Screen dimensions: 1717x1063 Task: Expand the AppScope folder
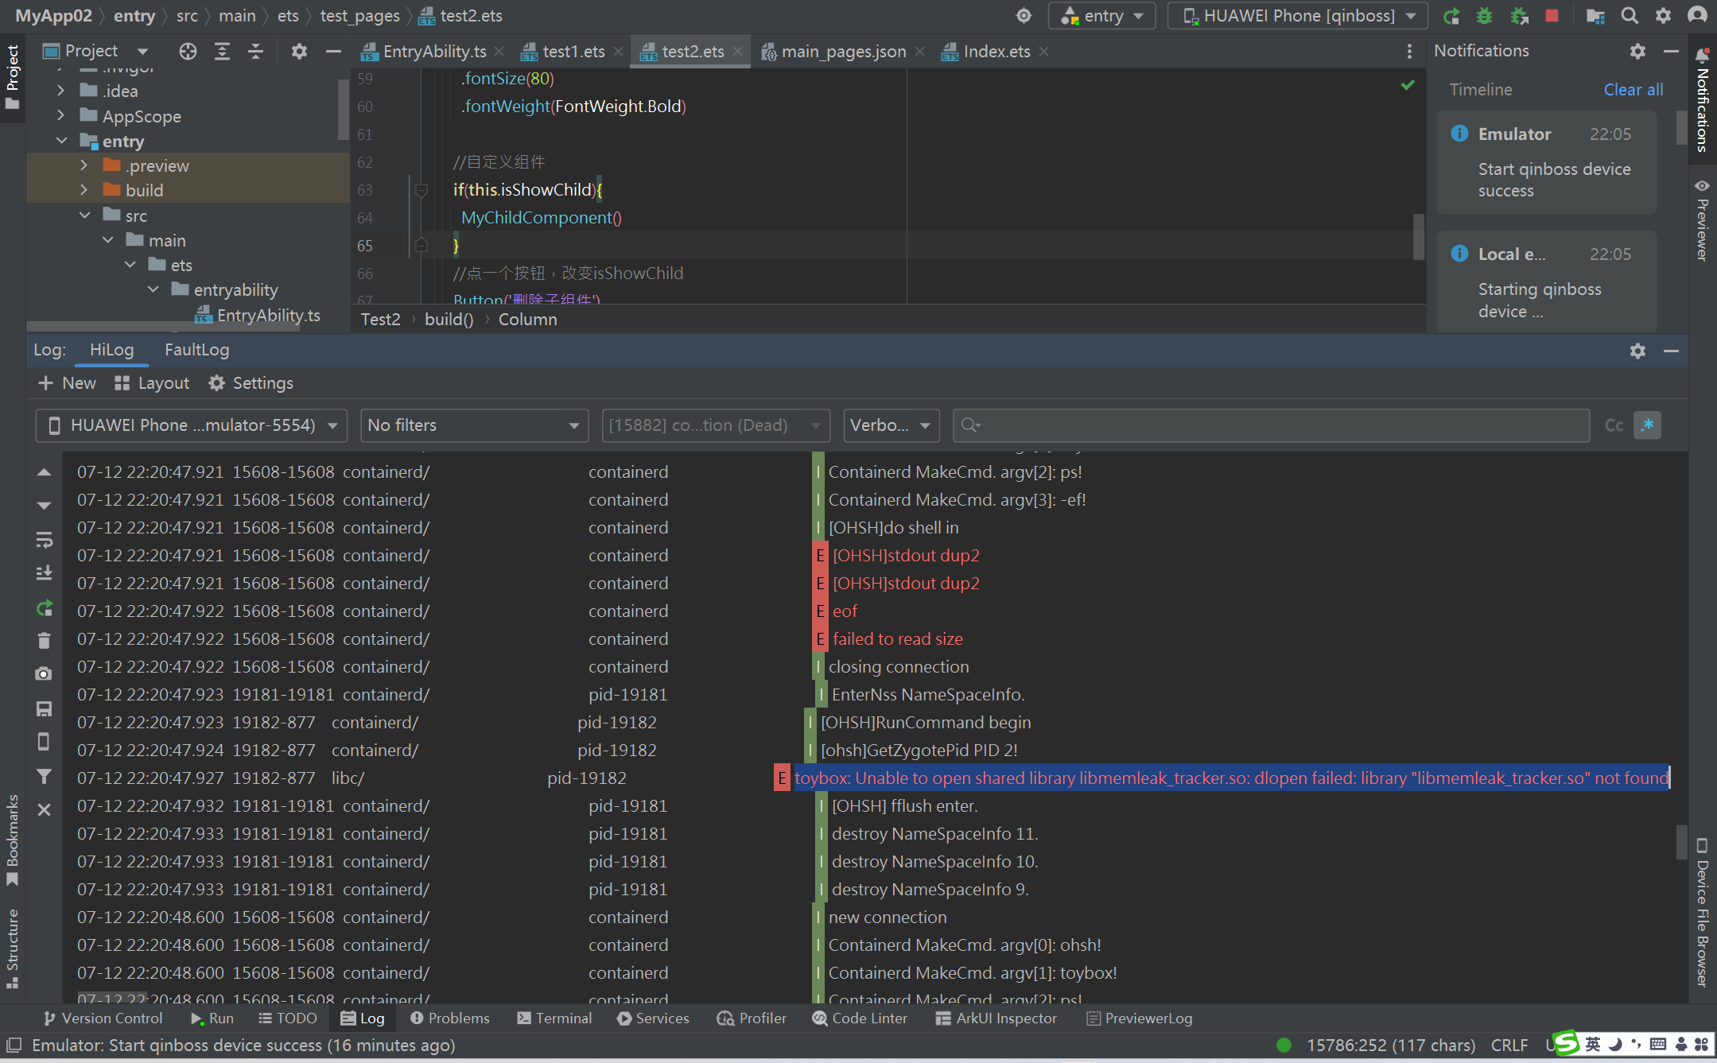[61, 116]
